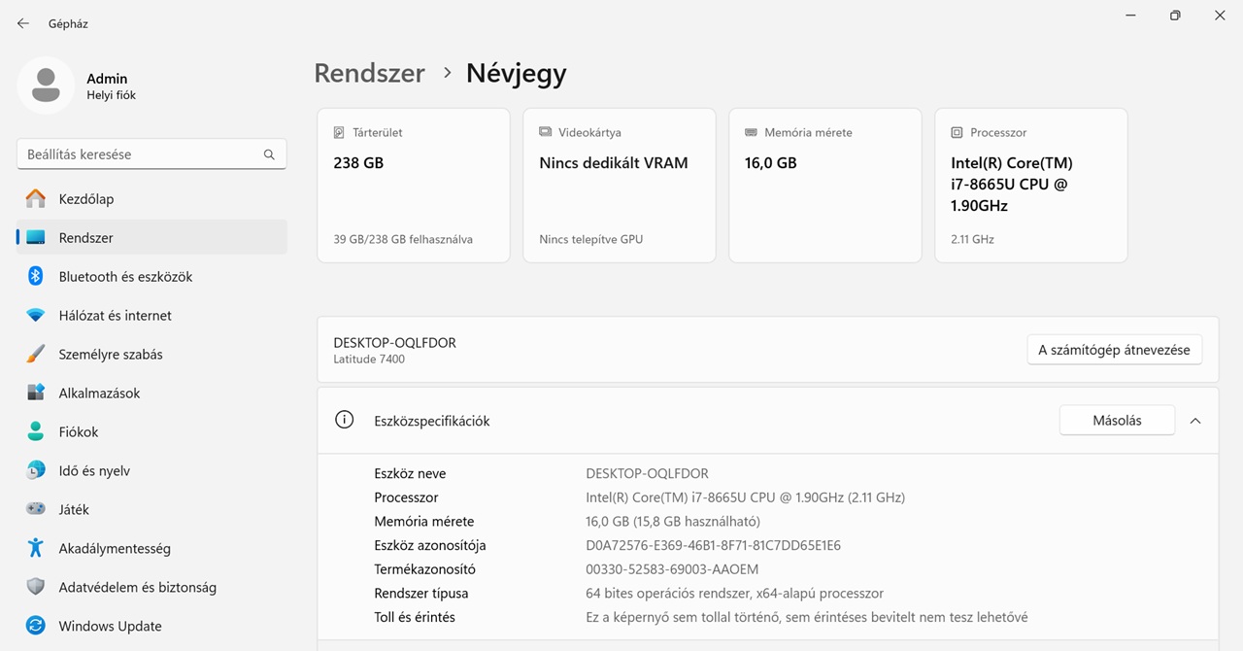Click the Fiókok person icon
This screenshot has width=1243, height=651.
click(36, 431)
